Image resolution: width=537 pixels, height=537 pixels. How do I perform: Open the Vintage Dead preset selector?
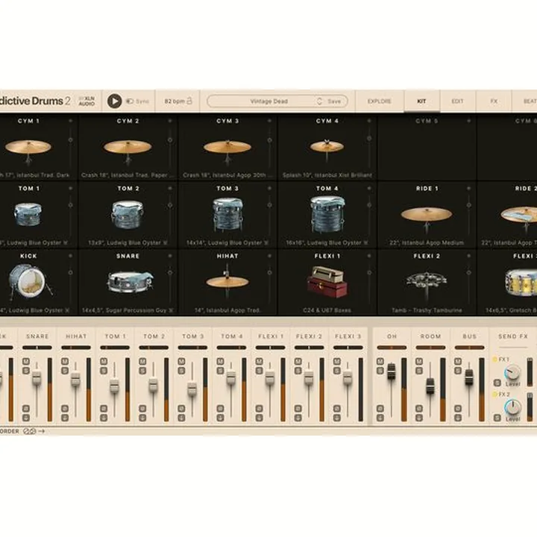[268, 101]
